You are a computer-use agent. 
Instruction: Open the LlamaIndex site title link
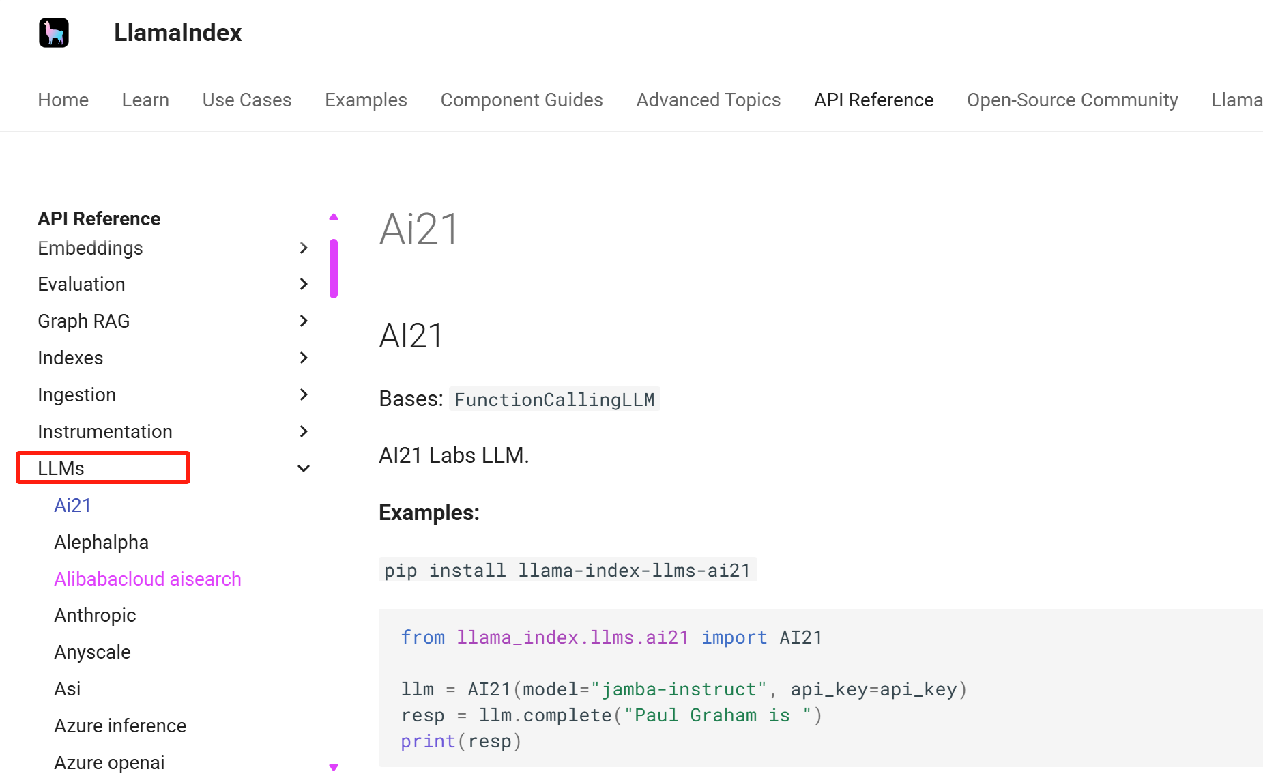(177, 33)
